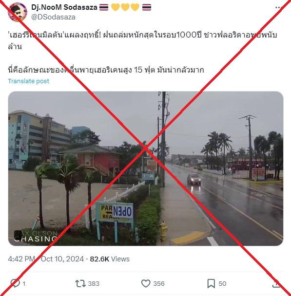Open the three-dot more options menu
291x296 pixels.
pyautogui.click(x=278, y=8)
